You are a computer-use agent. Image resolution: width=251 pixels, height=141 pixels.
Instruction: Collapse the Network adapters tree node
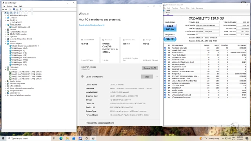click(x=5, y=43)
